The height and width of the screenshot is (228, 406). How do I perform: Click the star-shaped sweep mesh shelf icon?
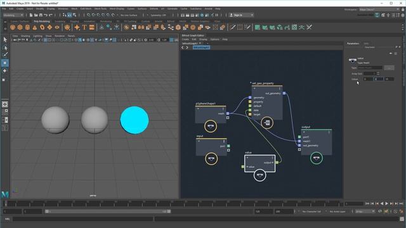[77, 27]
